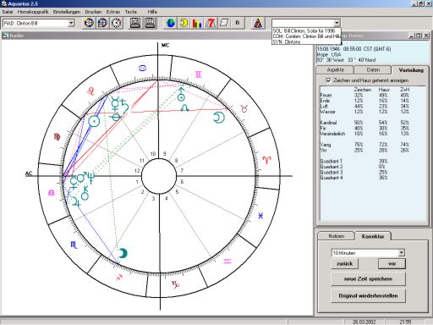Image resolution: width=433 pixels, height=325 pixels.
Task: Click the Luft row label
Action: click(x=324, y=107)
